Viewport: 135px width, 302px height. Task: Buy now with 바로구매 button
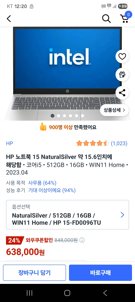pyautogui.click(x=100, y=273)
